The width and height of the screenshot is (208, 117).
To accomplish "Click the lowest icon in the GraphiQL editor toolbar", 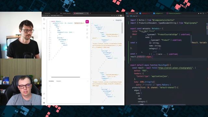I will tap(87, 37).
